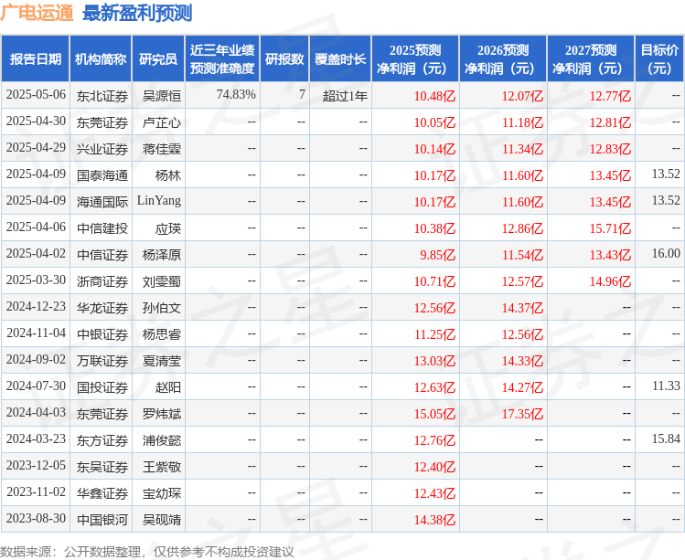This screenshot has height=560, width=685.
Task: Select 东吴证券 institution cell
Action: pyautogui.click(x=102, y=467)
